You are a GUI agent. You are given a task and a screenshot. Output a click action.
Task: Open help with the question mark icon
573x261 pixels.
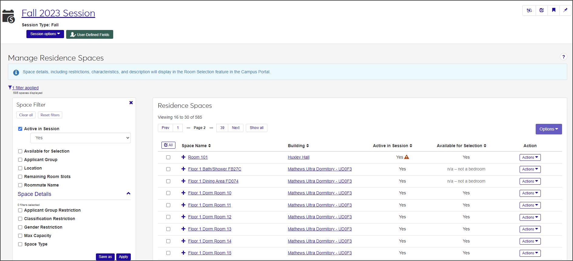point(563,57)
